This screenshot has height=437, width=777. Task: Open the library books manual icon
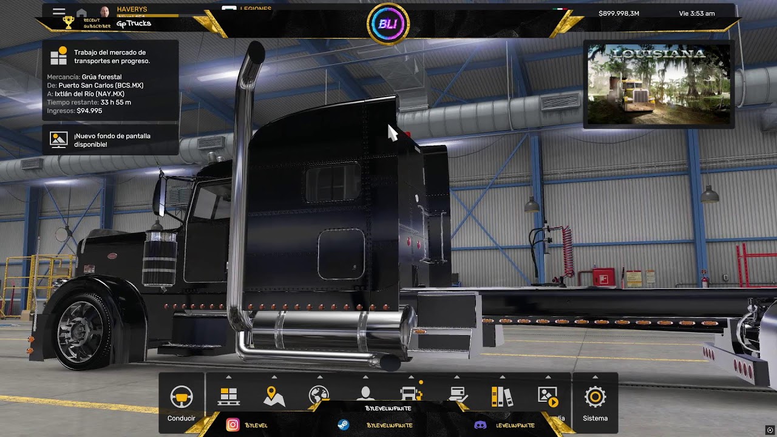[x=502, y=397]
